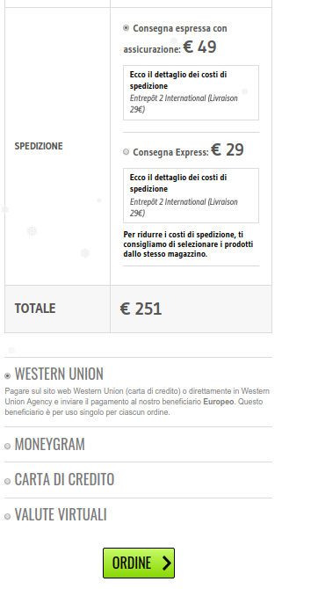Click the € 29 express delivery price
The height and width of the screenshot is (589, 318).
coord(228,149)
